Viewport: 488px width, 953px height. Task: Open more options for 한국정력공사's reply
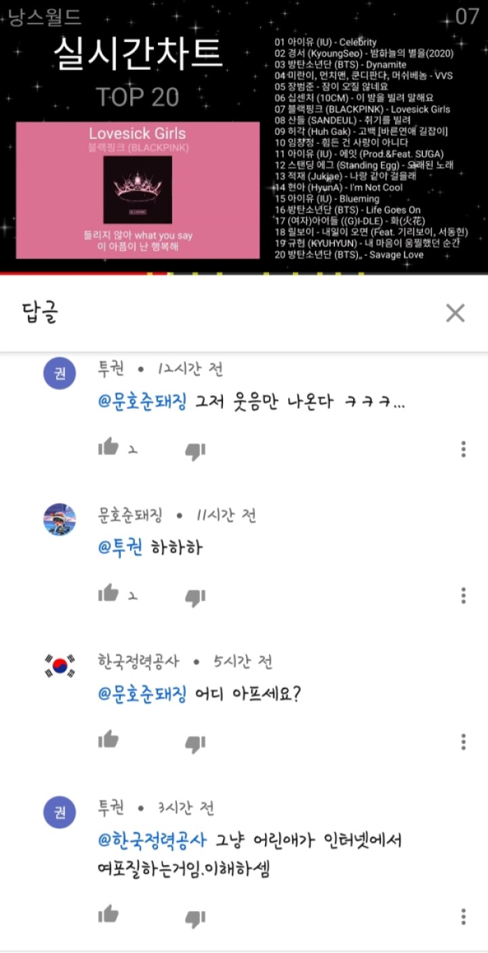tap(464, 741)
